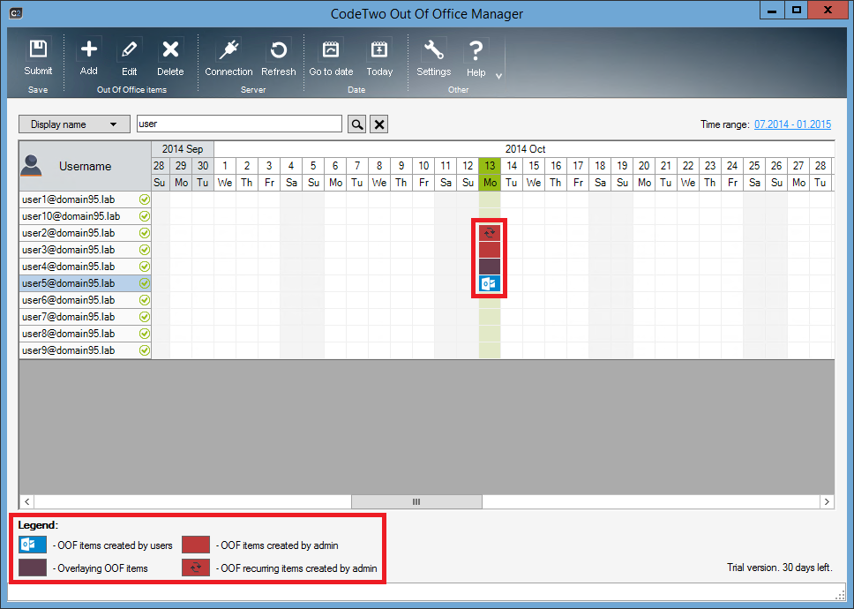Click the user avatar icon beside Username

[31, 166]
